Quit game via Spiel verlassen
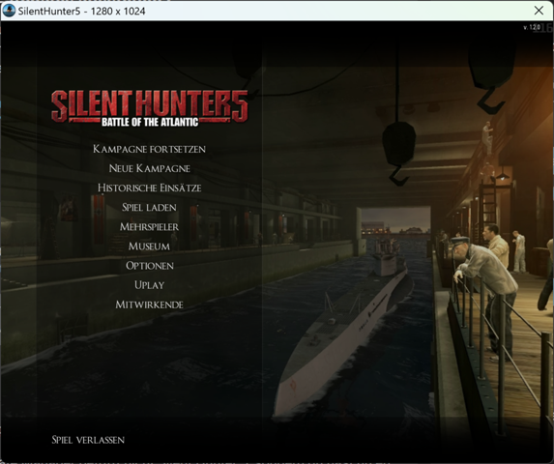This screenshot has height=464, width=554. (x=88, y=440)
